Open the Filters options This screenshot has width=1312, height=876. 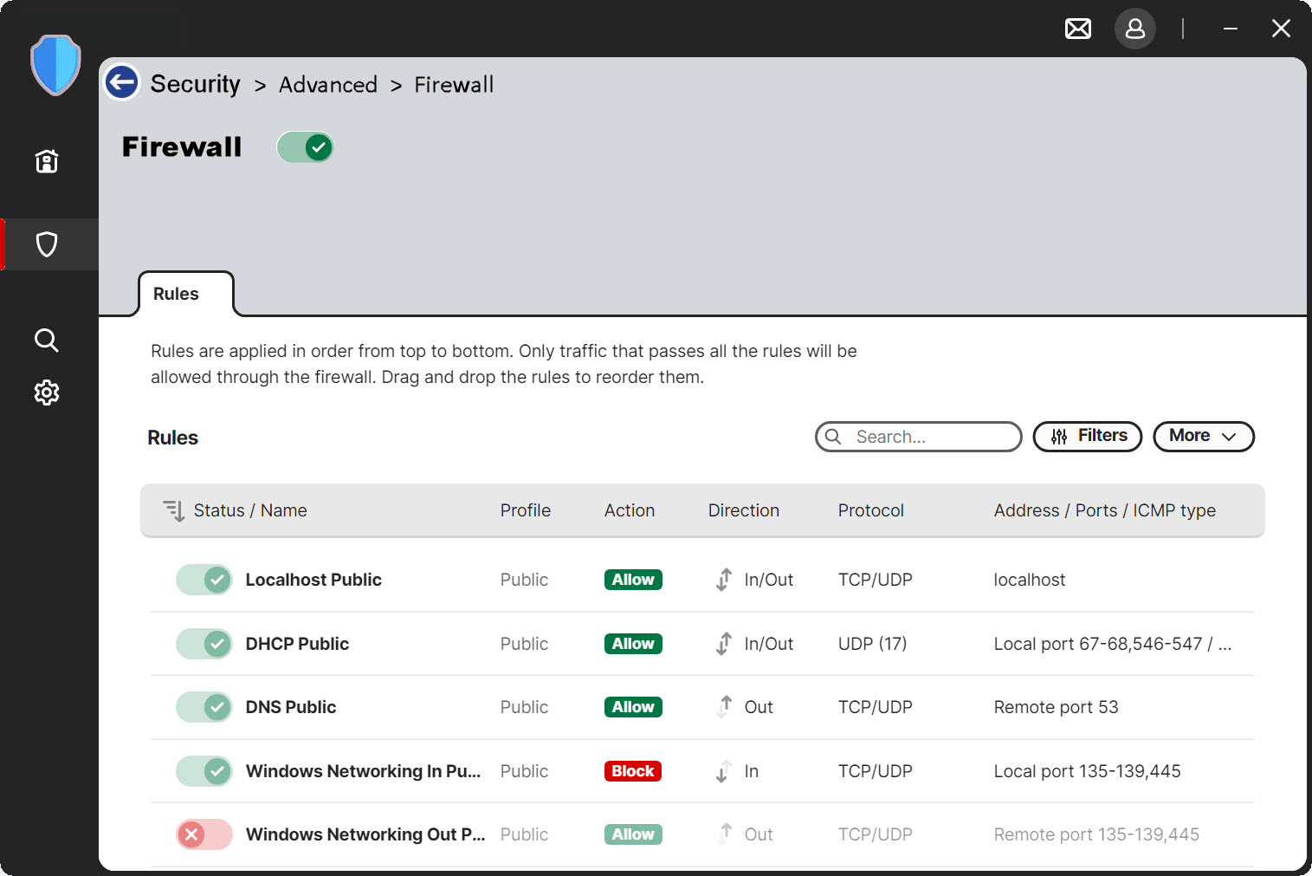coord(1088,437)
